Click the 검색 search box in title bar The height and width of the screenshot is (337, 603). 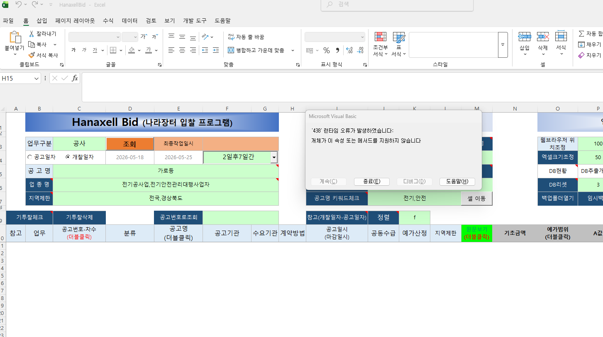tap(397, 5)
